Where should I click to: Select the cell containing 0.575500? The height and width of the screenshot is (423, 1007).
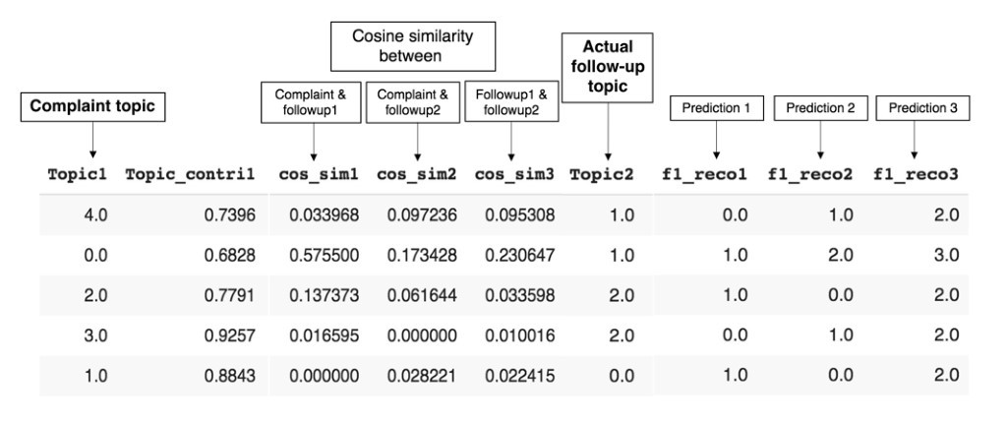325,255
